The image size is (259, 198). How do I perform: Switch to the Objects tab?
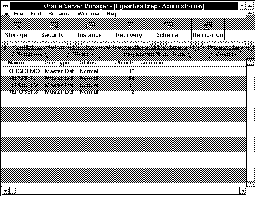click(x=83, y=54)
